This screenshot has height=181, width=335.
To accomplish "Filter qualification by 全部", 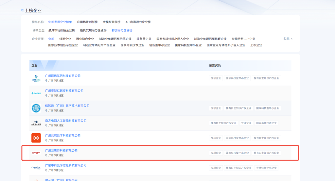I will (x=51, y=39).
